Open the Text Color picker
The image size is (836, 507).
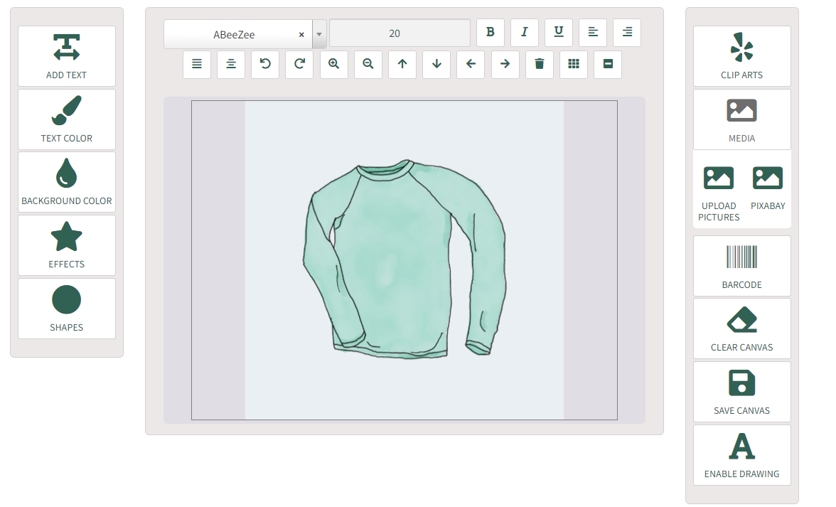click(67, 119)
